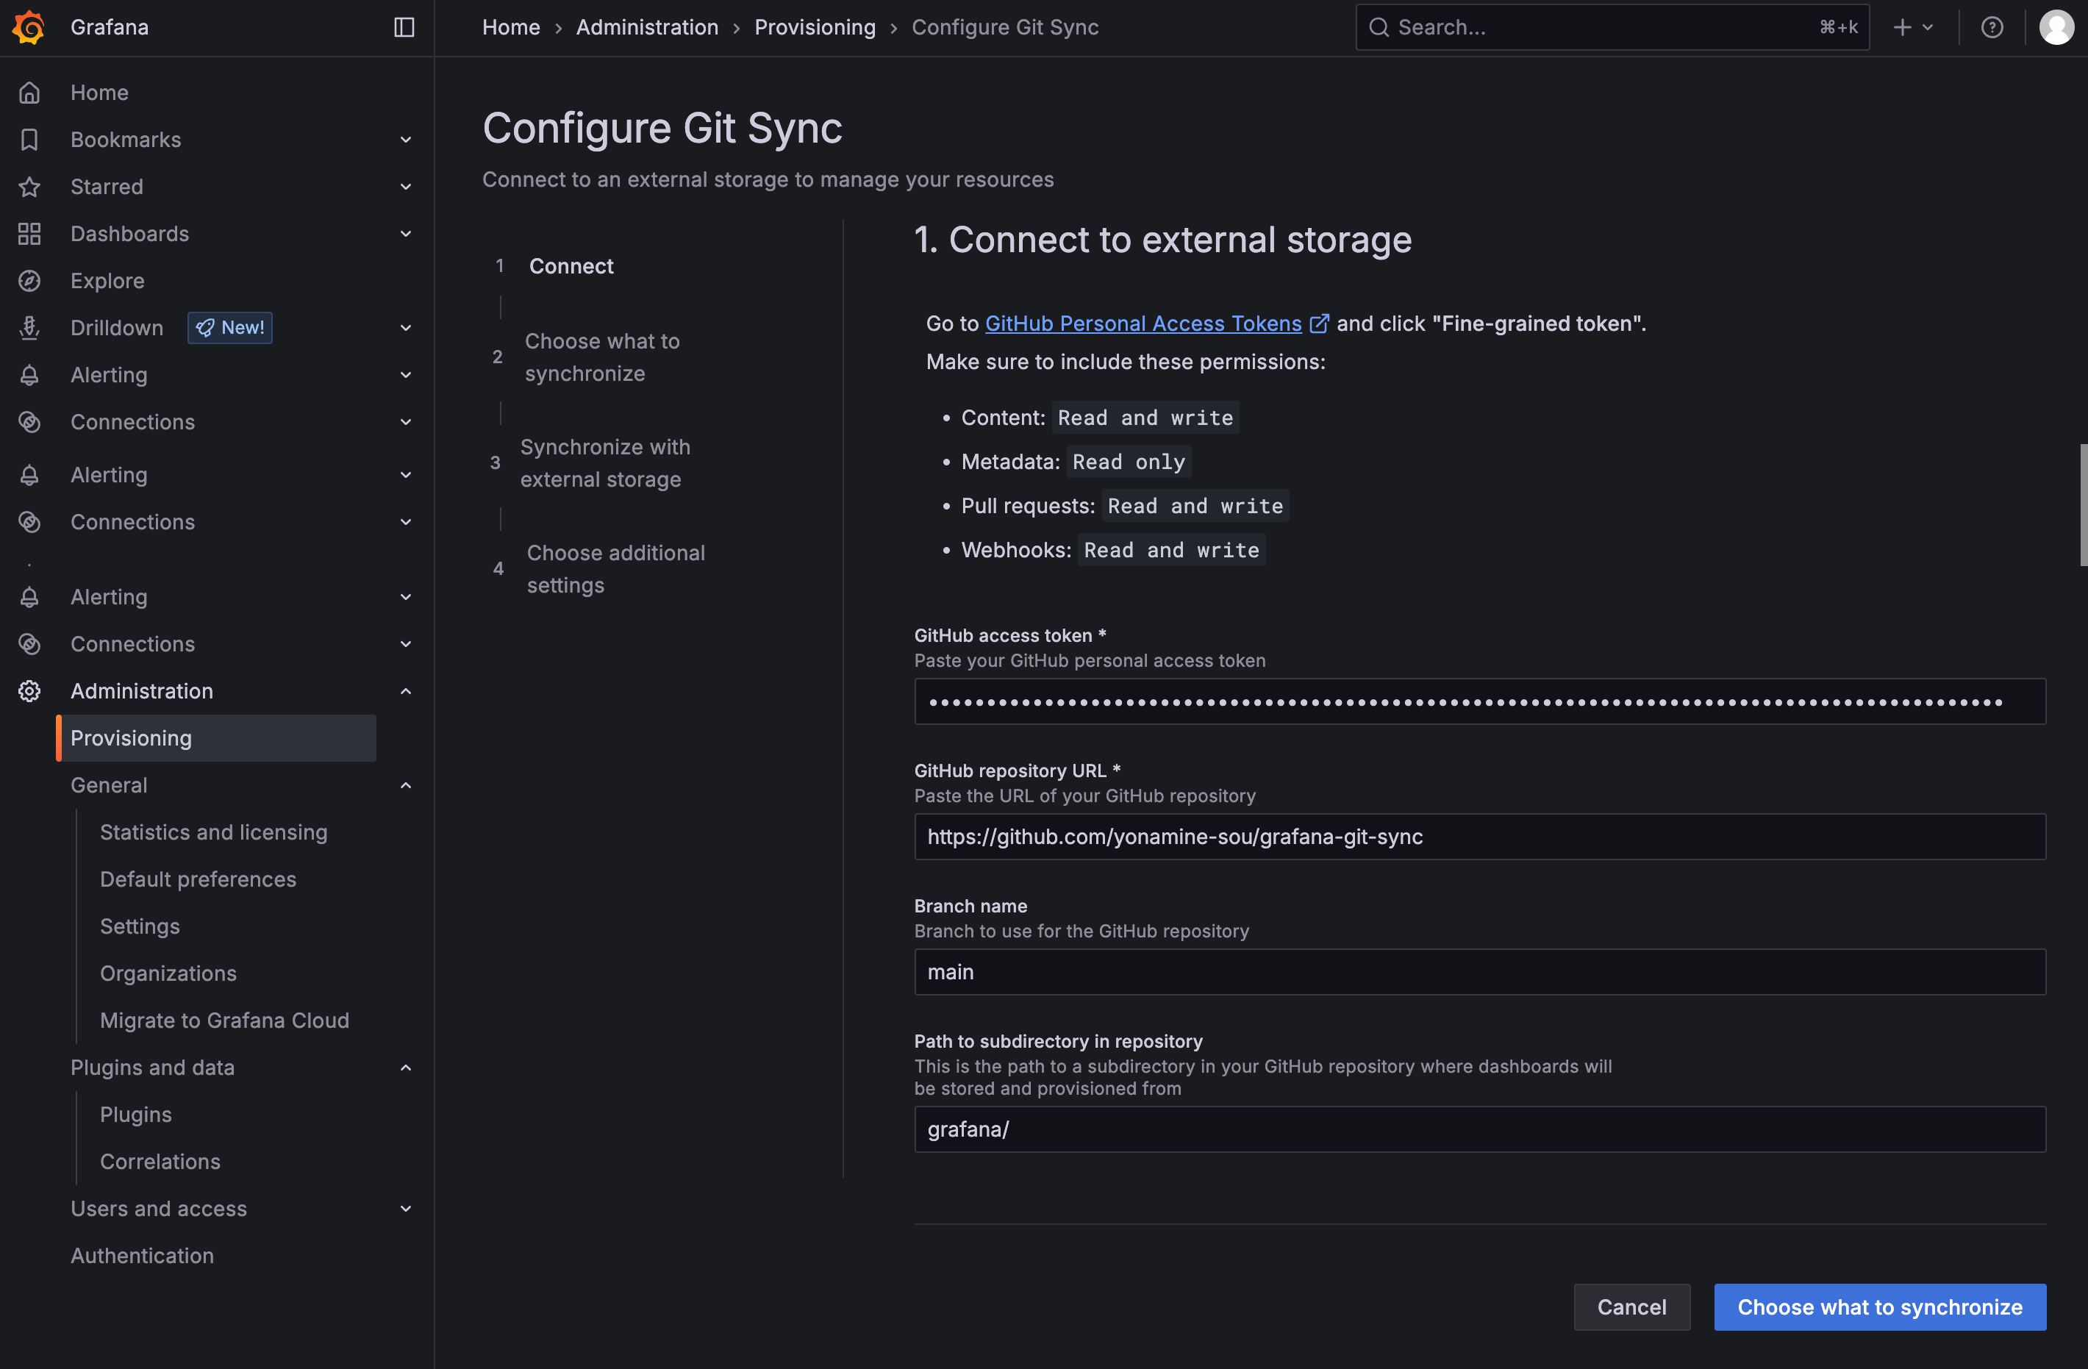Image resolution: width=2088 pixels, height=1369 pixels.
Task: Select step 1 Connect in wizard
Action: pyautogui.click(x=571, y=266)
